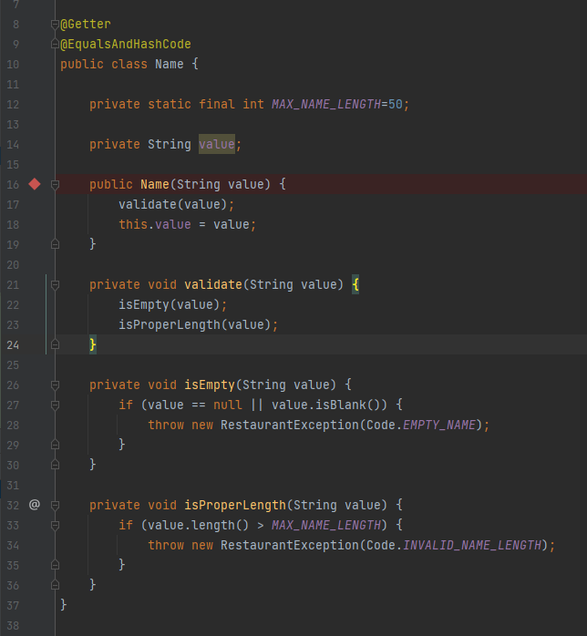The height and width of the screenshot is (636, 587).
Task: Click the @Getter annotation text
Action: pos(85,25)
